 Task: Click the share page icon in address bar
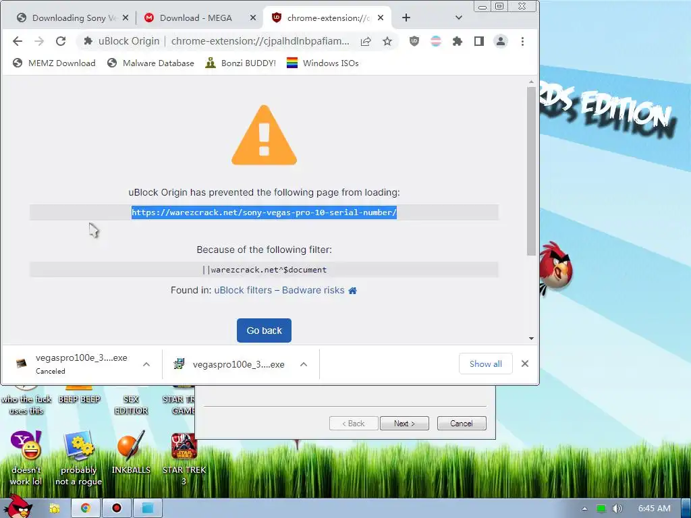click(366, 41)
